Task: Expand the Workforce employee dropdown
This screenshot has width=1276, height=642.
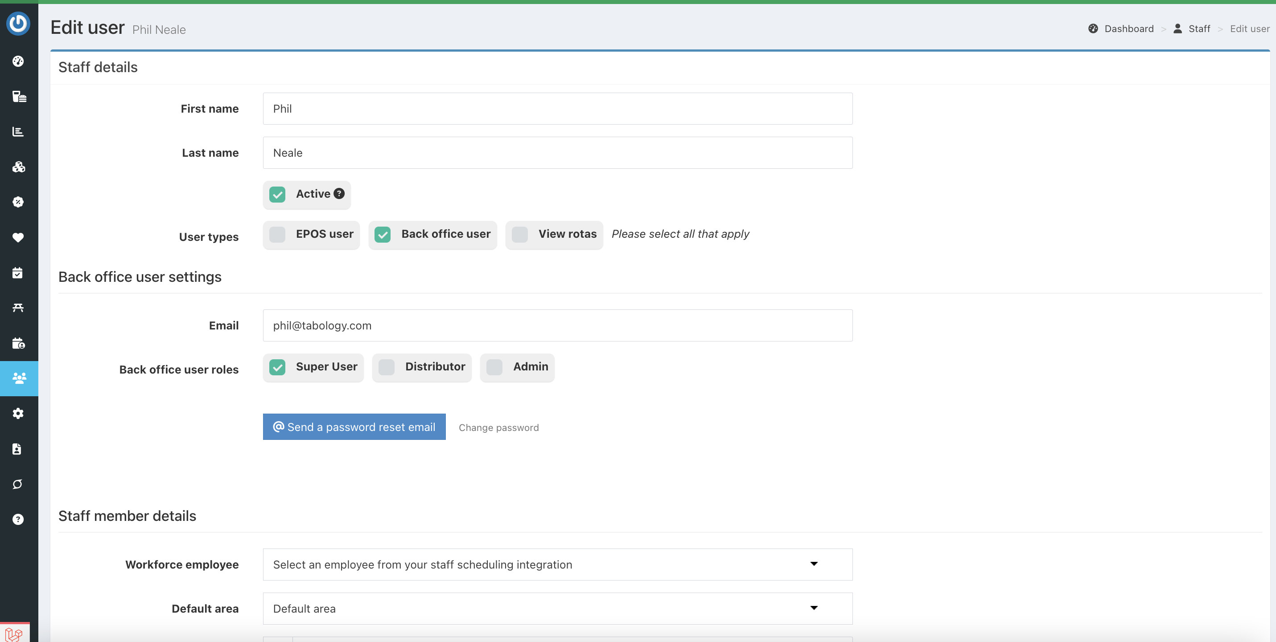Action: tap(557, 565)
